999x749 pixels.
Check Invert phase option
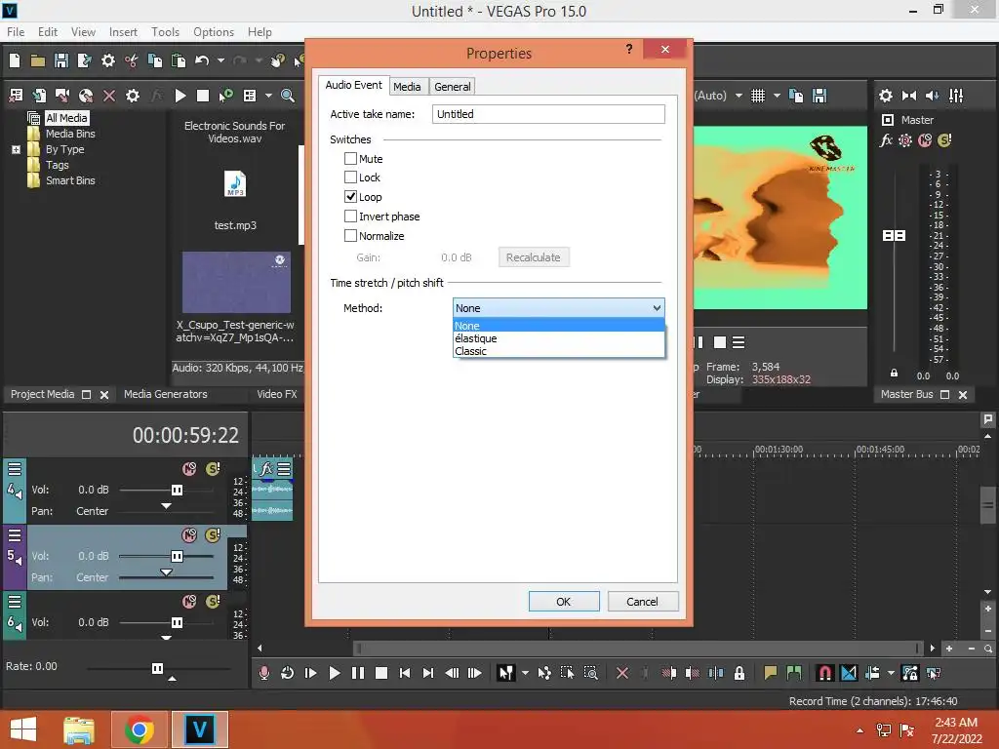[350, 216]
